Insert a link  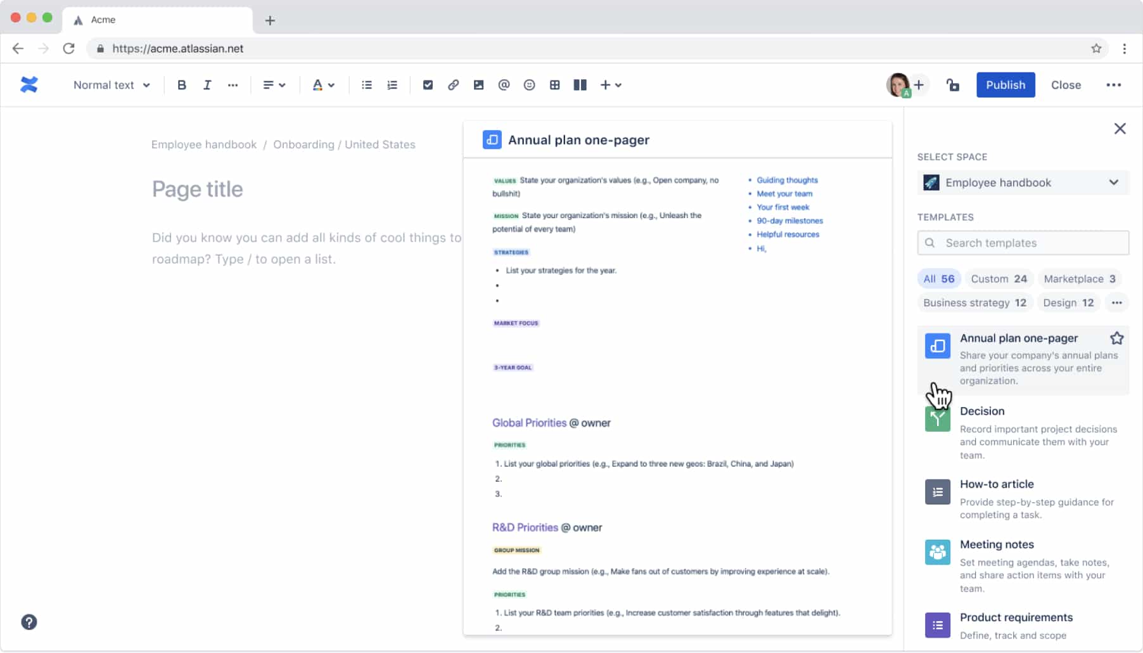453,84
